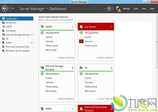
Task: Open BPA results in the DHCP tile
Action: 51,50
